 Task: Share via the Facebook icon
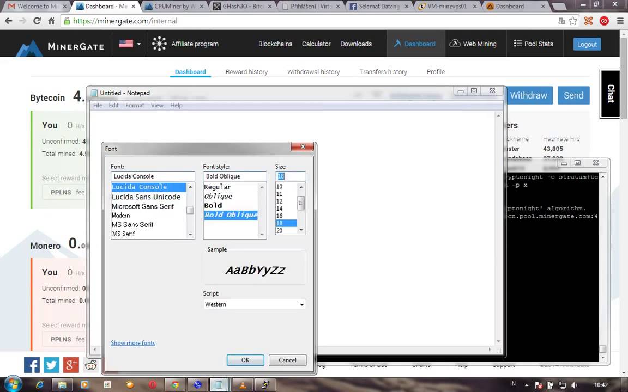click(32, 365)
